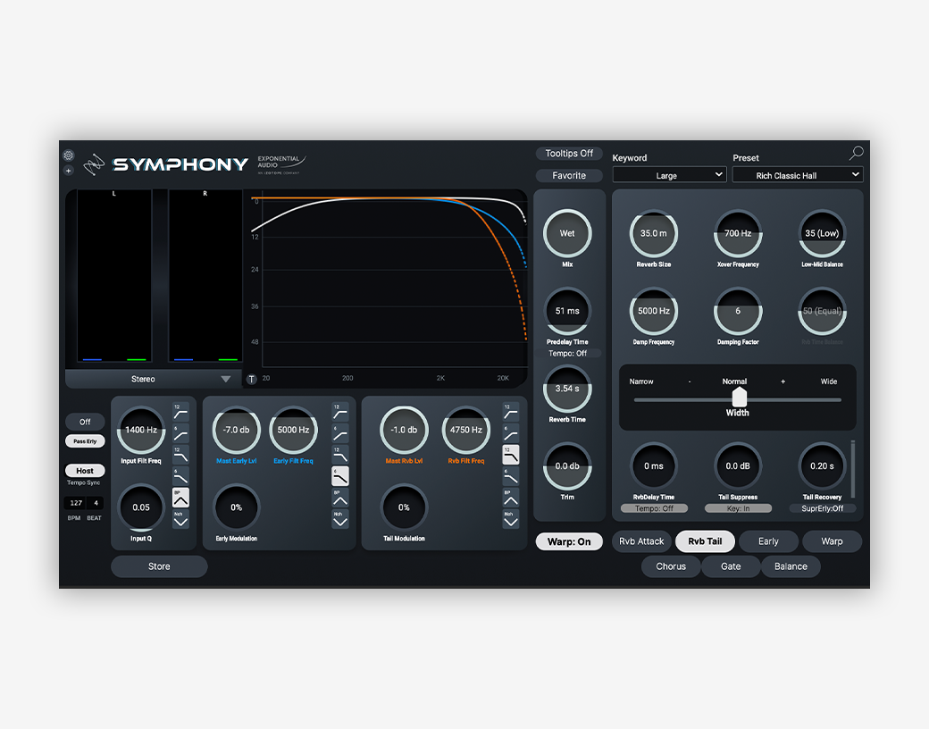This screenshot has height=729, width=929.
Task: Select the Nch notch early filter icon
Action: pyautogui.click(x=340, y=518)
